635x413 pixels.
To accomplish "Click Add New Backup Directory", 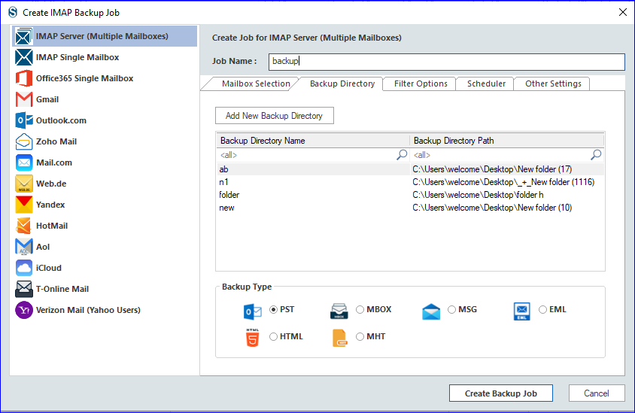I will tap(275, 116).
